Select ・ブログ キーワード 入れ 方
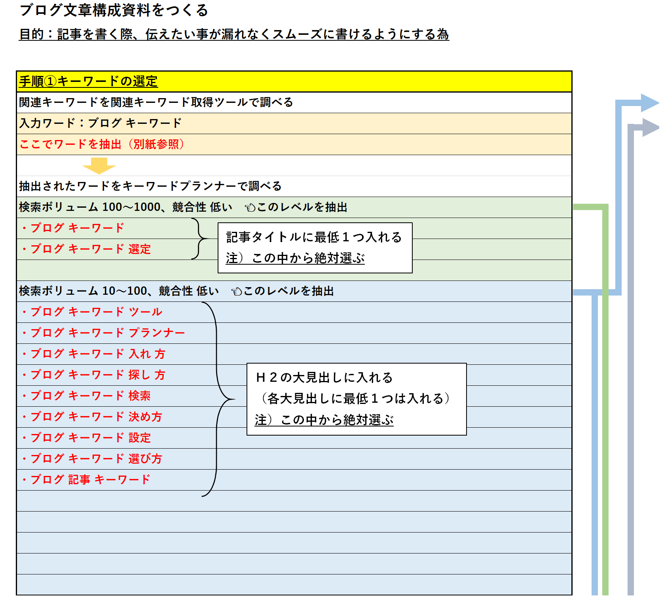Viewport: 662px width, 597px height. 93,354
